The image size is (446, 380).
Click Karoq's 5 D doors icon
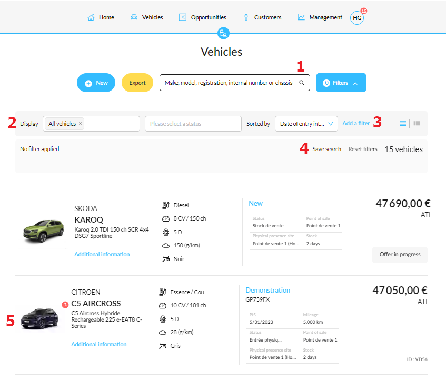coord(165,232)
